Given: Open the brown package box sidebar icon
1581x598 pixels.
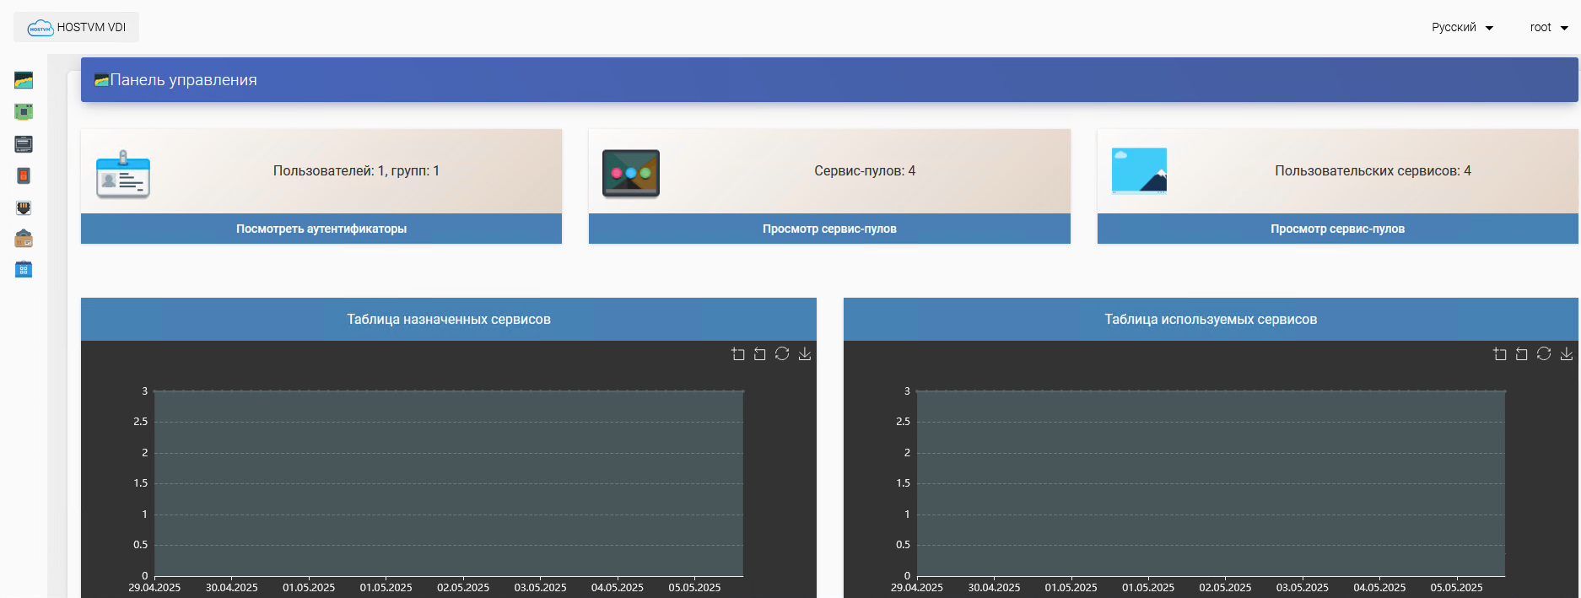Looking at the screenshot, I should [x=24, y=239].
